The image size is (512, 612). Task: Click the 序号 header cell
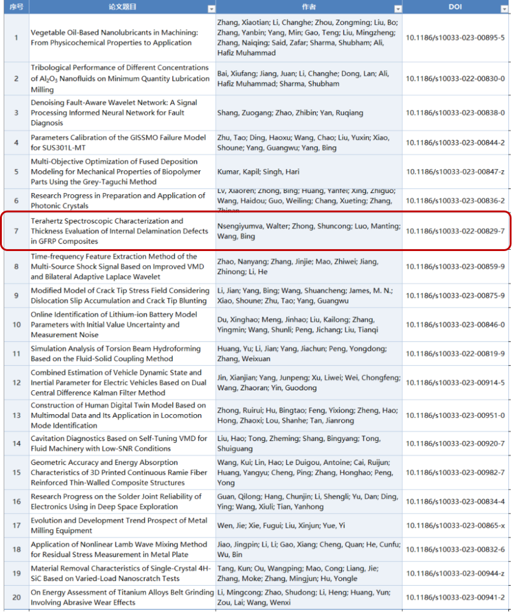(16, 7)
